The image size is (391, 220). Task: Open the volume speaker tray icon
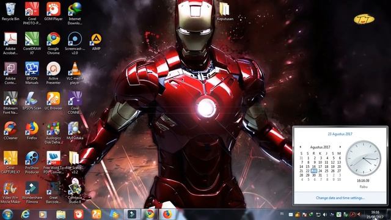click(325, 215)
